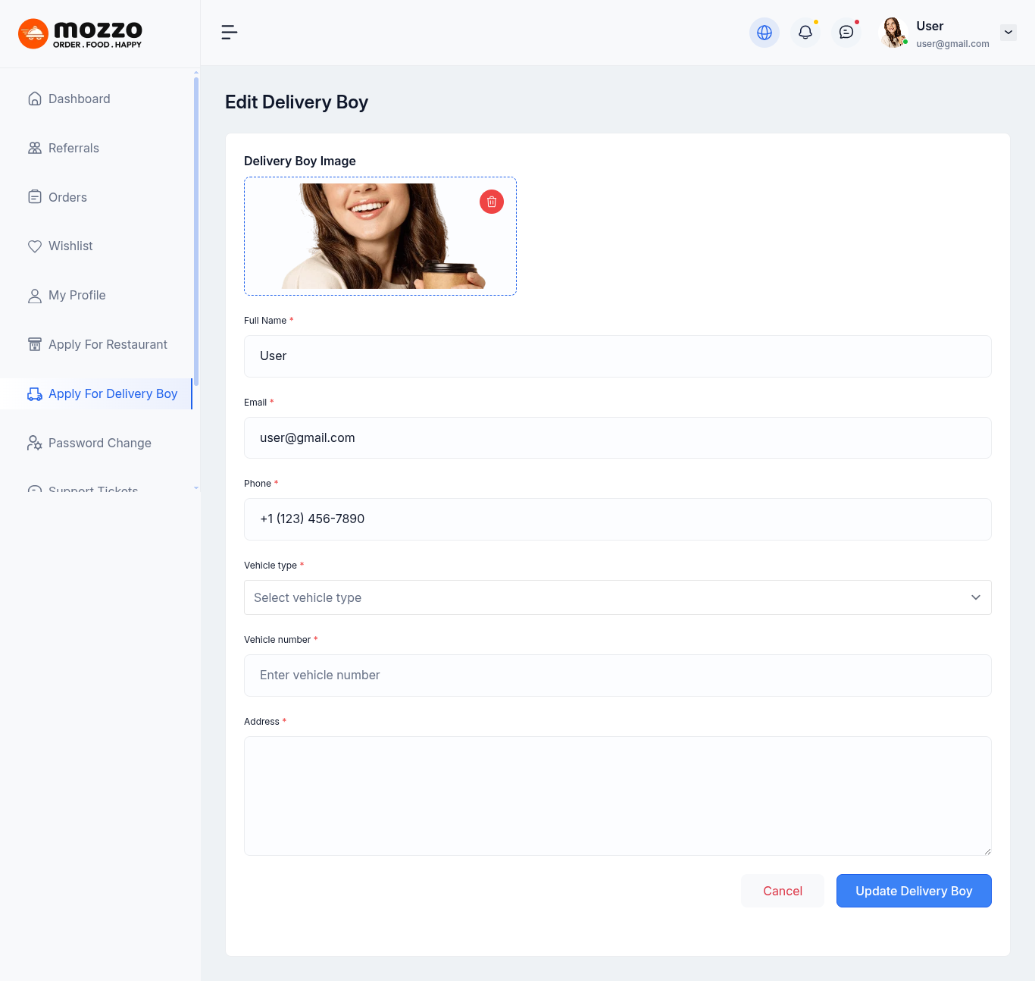The width and height of the screenshot is (1035, 981).
Task: Focus the Vehicle number input field
Action: (618, 675)
